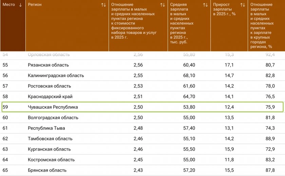
Task: Select Тамбовская область entry
Action: [50, 139]
